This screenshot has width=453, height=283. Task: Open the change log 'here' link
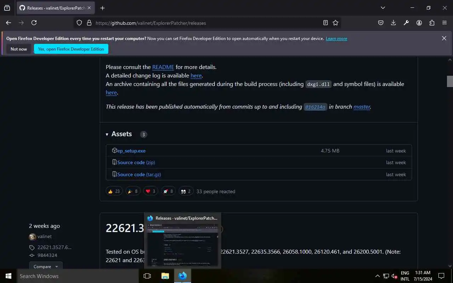pyautogui.click(x=196, y=75)
